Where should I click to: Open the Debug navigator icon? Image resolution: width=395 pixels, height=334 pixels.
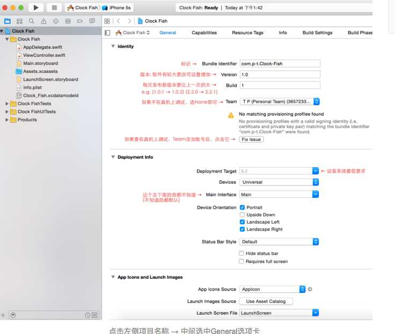68,21
